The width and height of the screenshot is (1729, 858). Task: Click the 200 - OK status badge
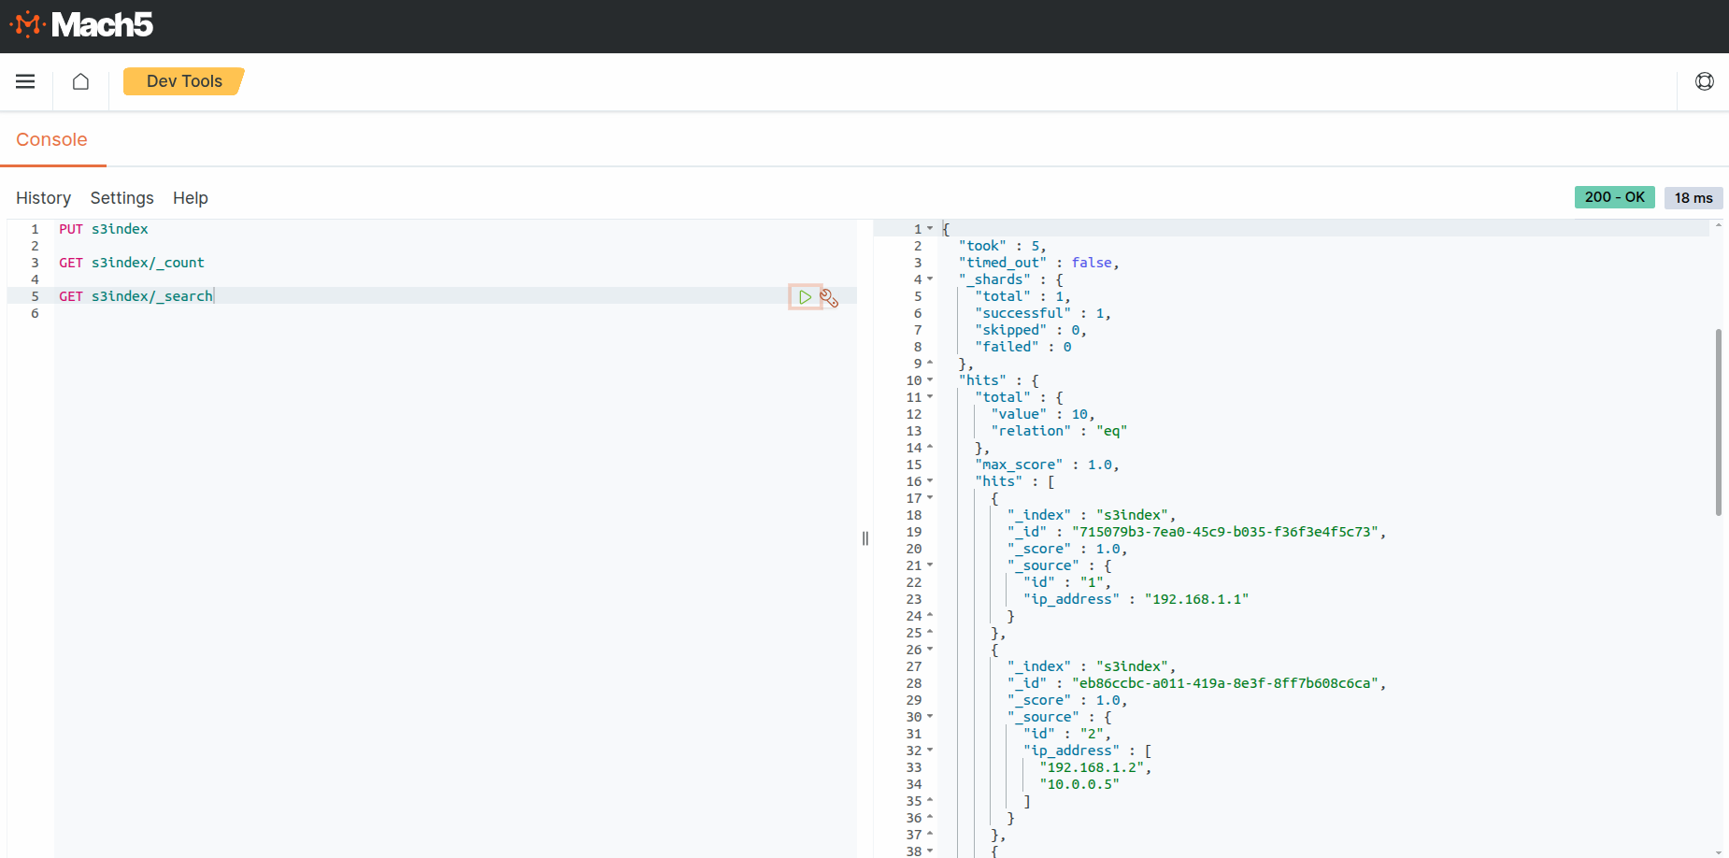click(1614, 196)
